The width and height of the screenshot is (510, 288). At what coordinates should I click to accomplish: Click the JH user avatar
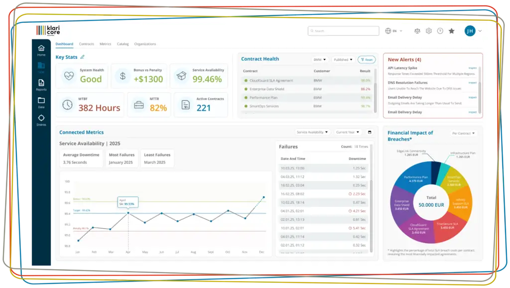click(470, 31)
